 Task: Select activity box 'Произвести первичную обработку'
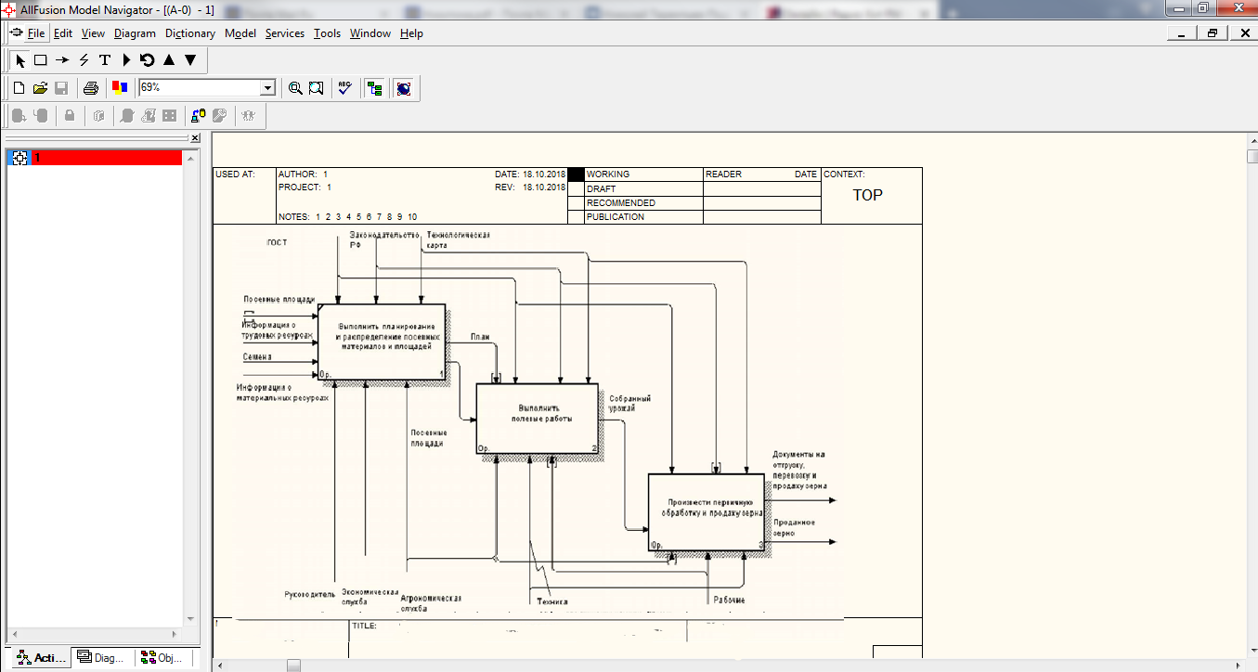[707, 512]
